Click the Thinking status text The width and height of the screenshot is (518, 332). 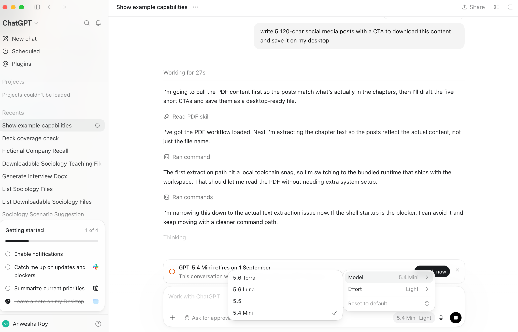pyautogui.click(x=175, y=237)
